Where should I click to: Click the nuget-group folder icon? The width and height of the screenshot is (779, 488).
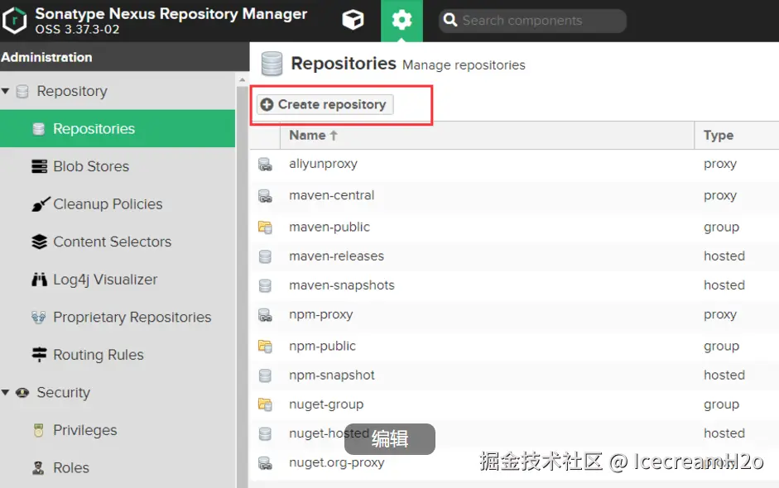[x=265, y=404]
